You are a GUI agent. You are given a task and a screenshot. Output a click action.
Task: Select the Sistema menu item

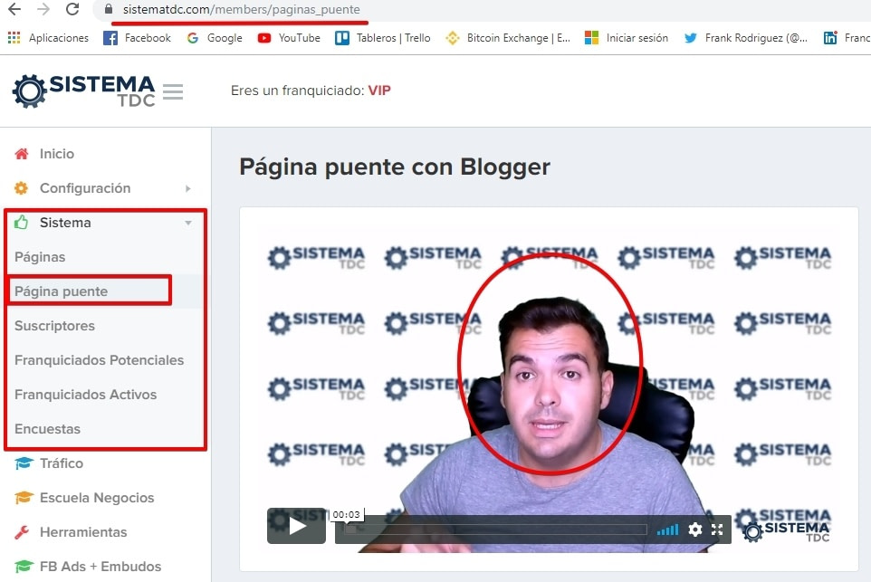pos(65,223)
